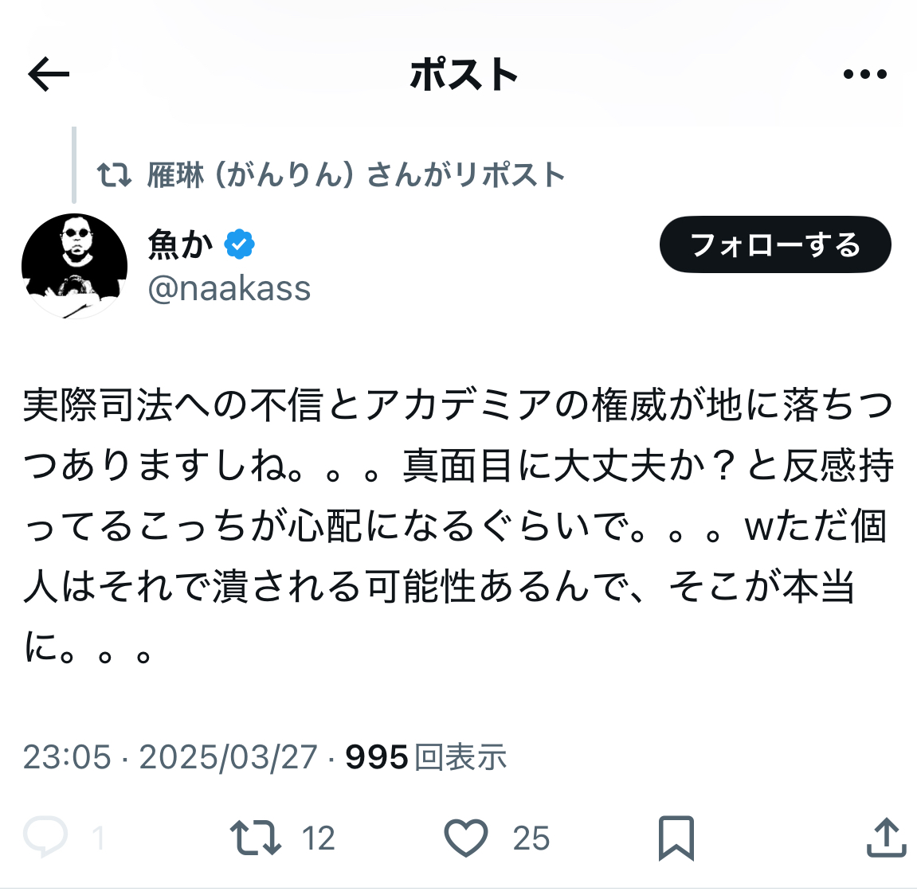Click the 23:05 · 2025/03/27 timestamp
The width and height of the screenshot is (917, 891).
pyautogui.click(x=170, y=757)
